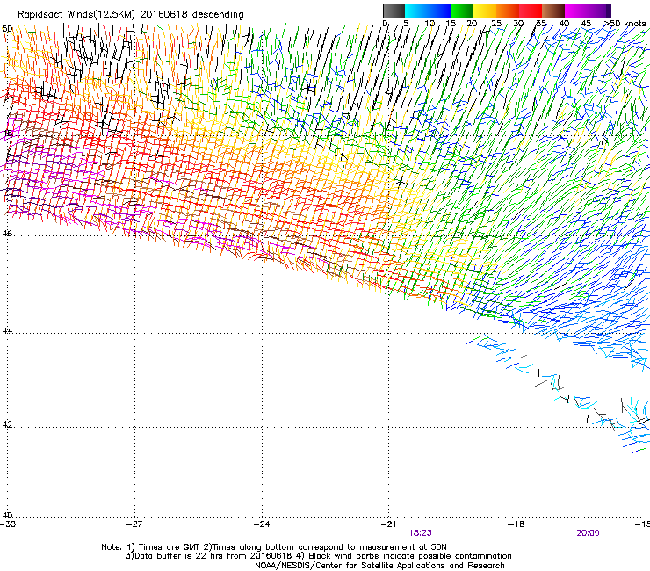The height and width of the screenshot is (571, 650).
Task: Click the '20160618 descending' title text
Action: (x=192, y=15)
